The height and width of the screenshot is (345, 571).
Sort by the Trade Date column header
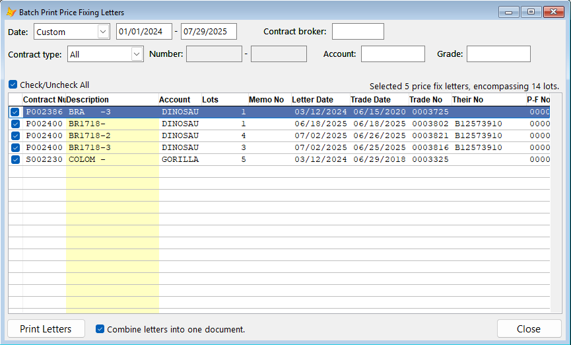(x=380, y=100)
